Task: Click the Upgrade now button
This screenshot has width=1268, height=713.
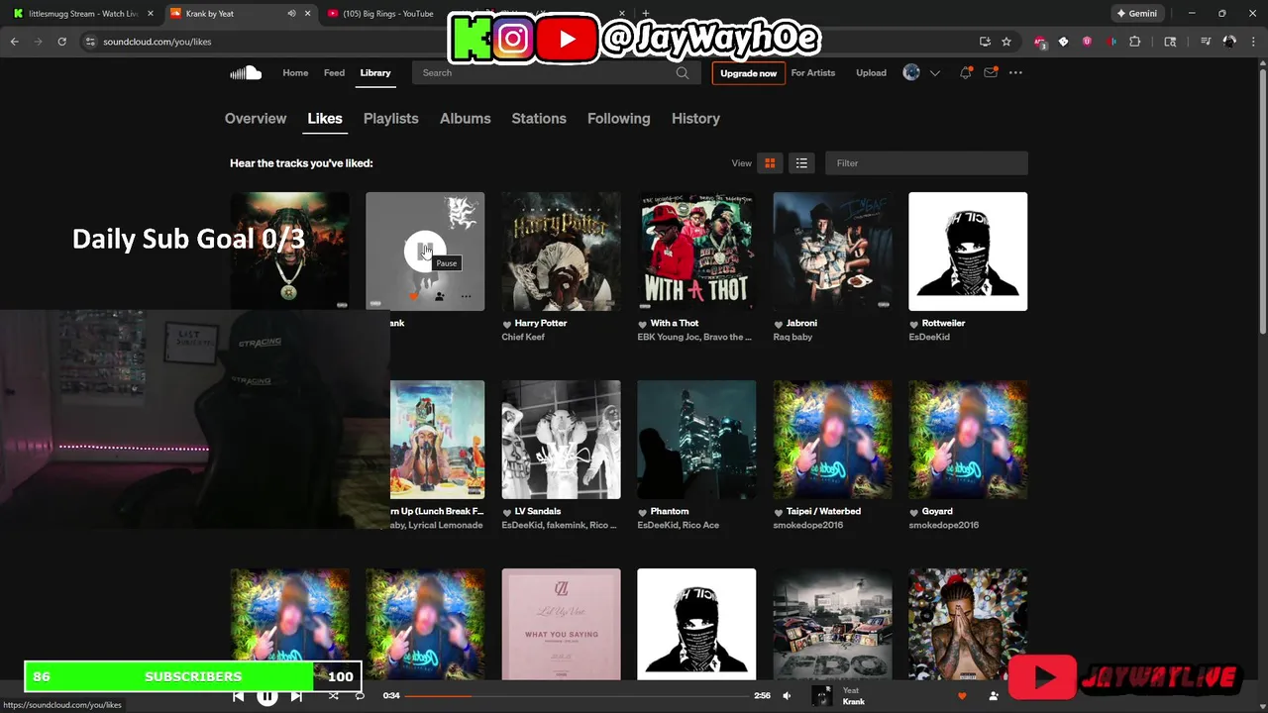Action: [749, 73]
